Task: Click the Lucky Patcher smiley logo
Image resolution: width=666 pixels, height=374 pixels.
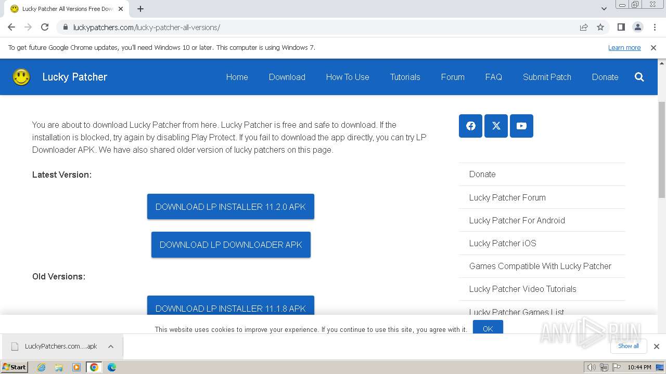Action: (x=21, y=77)
